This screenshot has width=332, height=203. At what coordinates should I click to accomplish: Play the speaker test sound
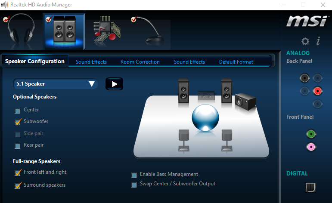[115, 84]
